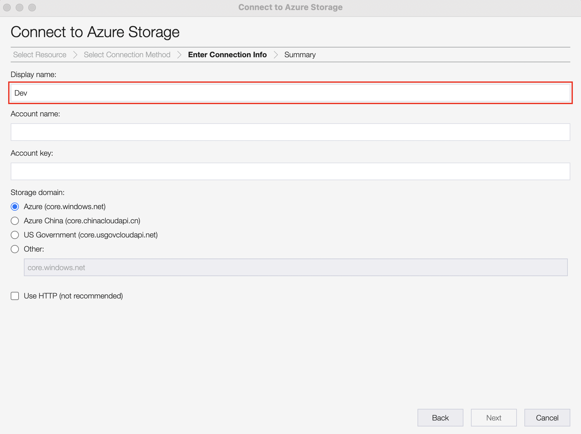
Task: Click into the Account key field
Action: [x=290, y=171]
